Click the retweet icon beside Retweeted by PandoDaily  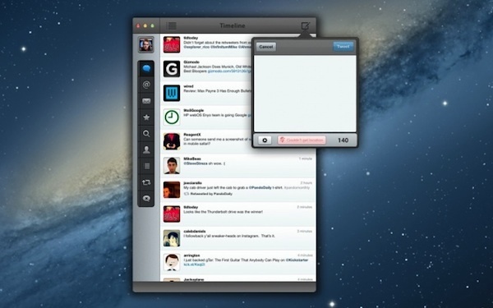click(187, 194)
